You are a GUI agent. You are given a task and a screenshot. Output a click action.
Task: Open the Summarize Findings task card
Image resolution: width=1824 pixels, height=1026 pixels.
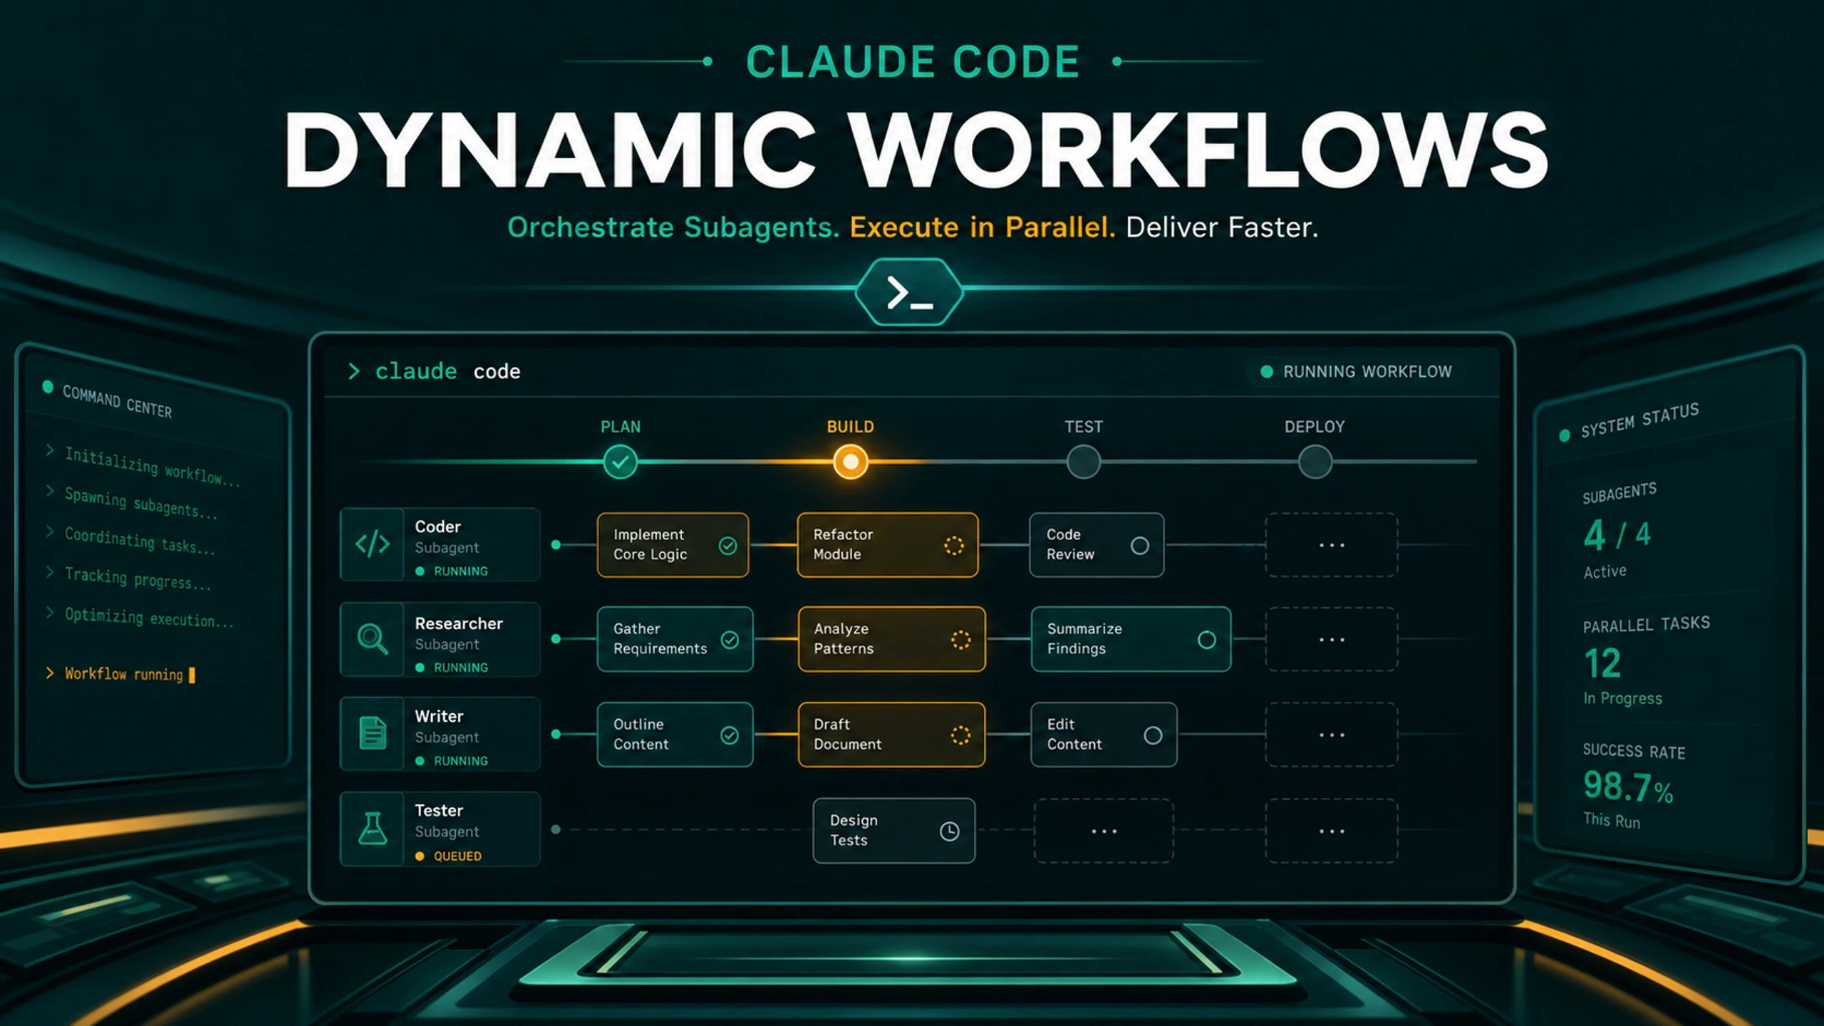coord(1131,639)
